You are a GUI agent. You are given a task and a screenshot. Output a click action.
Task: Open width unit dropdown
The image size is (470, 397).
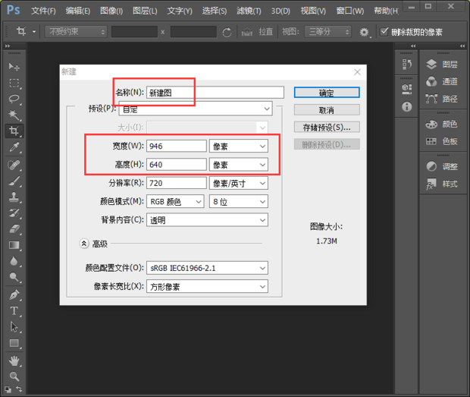(239, 147)
